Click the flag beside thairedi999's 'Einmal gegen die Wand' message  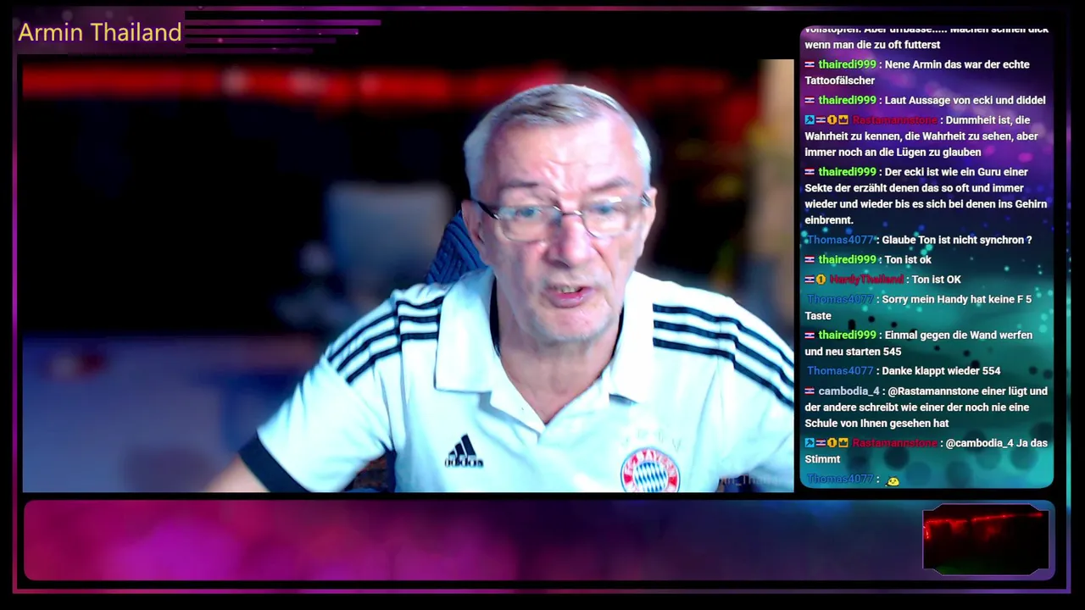click(810, 335)
